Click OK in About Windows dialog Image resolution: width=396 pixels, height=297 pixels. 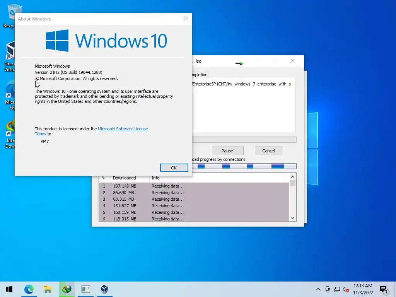(174, 168)
